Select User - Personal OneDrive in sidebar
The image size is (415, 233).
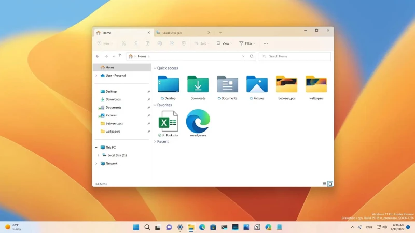[x=116, y=75]
